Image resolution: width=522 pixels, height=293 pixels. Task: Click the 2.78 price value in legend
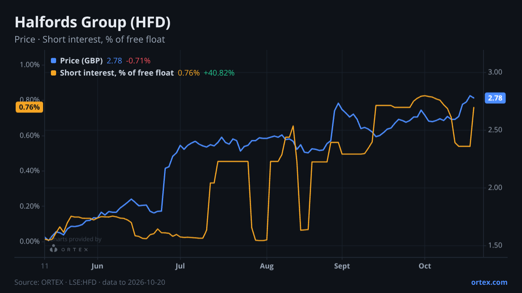tap(114, 61)
